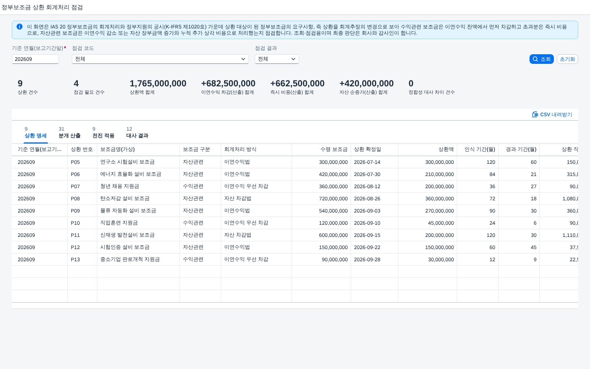Expand the 점검 결과 dropdown
This screenshot has width=590, height=369.
(x=277, y=59)
